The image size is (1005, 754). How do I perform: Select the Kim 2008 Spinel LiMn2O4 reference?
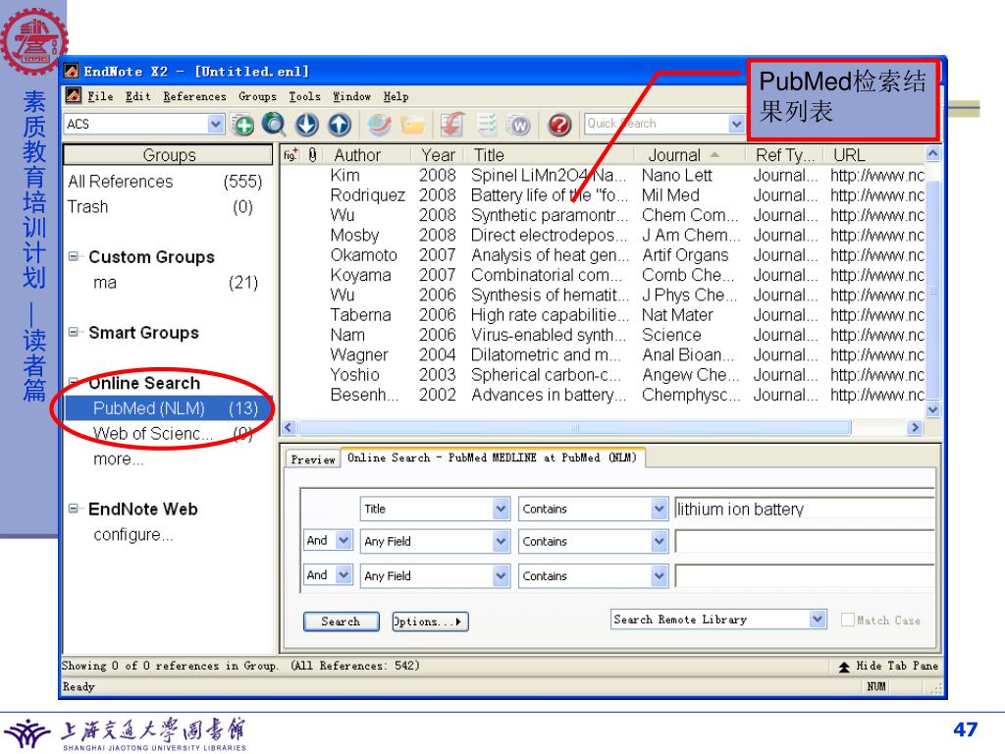(x=603, y=175)
